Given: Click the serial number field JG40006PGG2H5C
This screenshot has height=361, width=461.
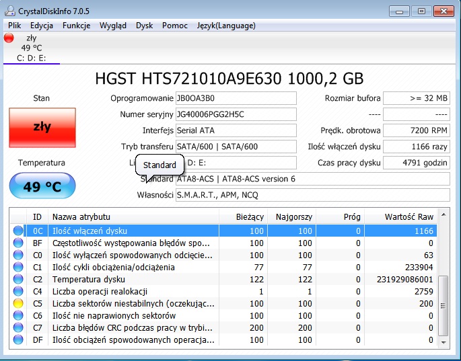Looking at the screenshot, I should click(x=236, y=114).
